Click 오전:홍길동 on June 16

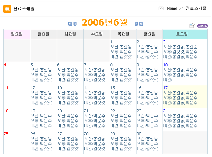pyautogui.click(x=147, y=93)
